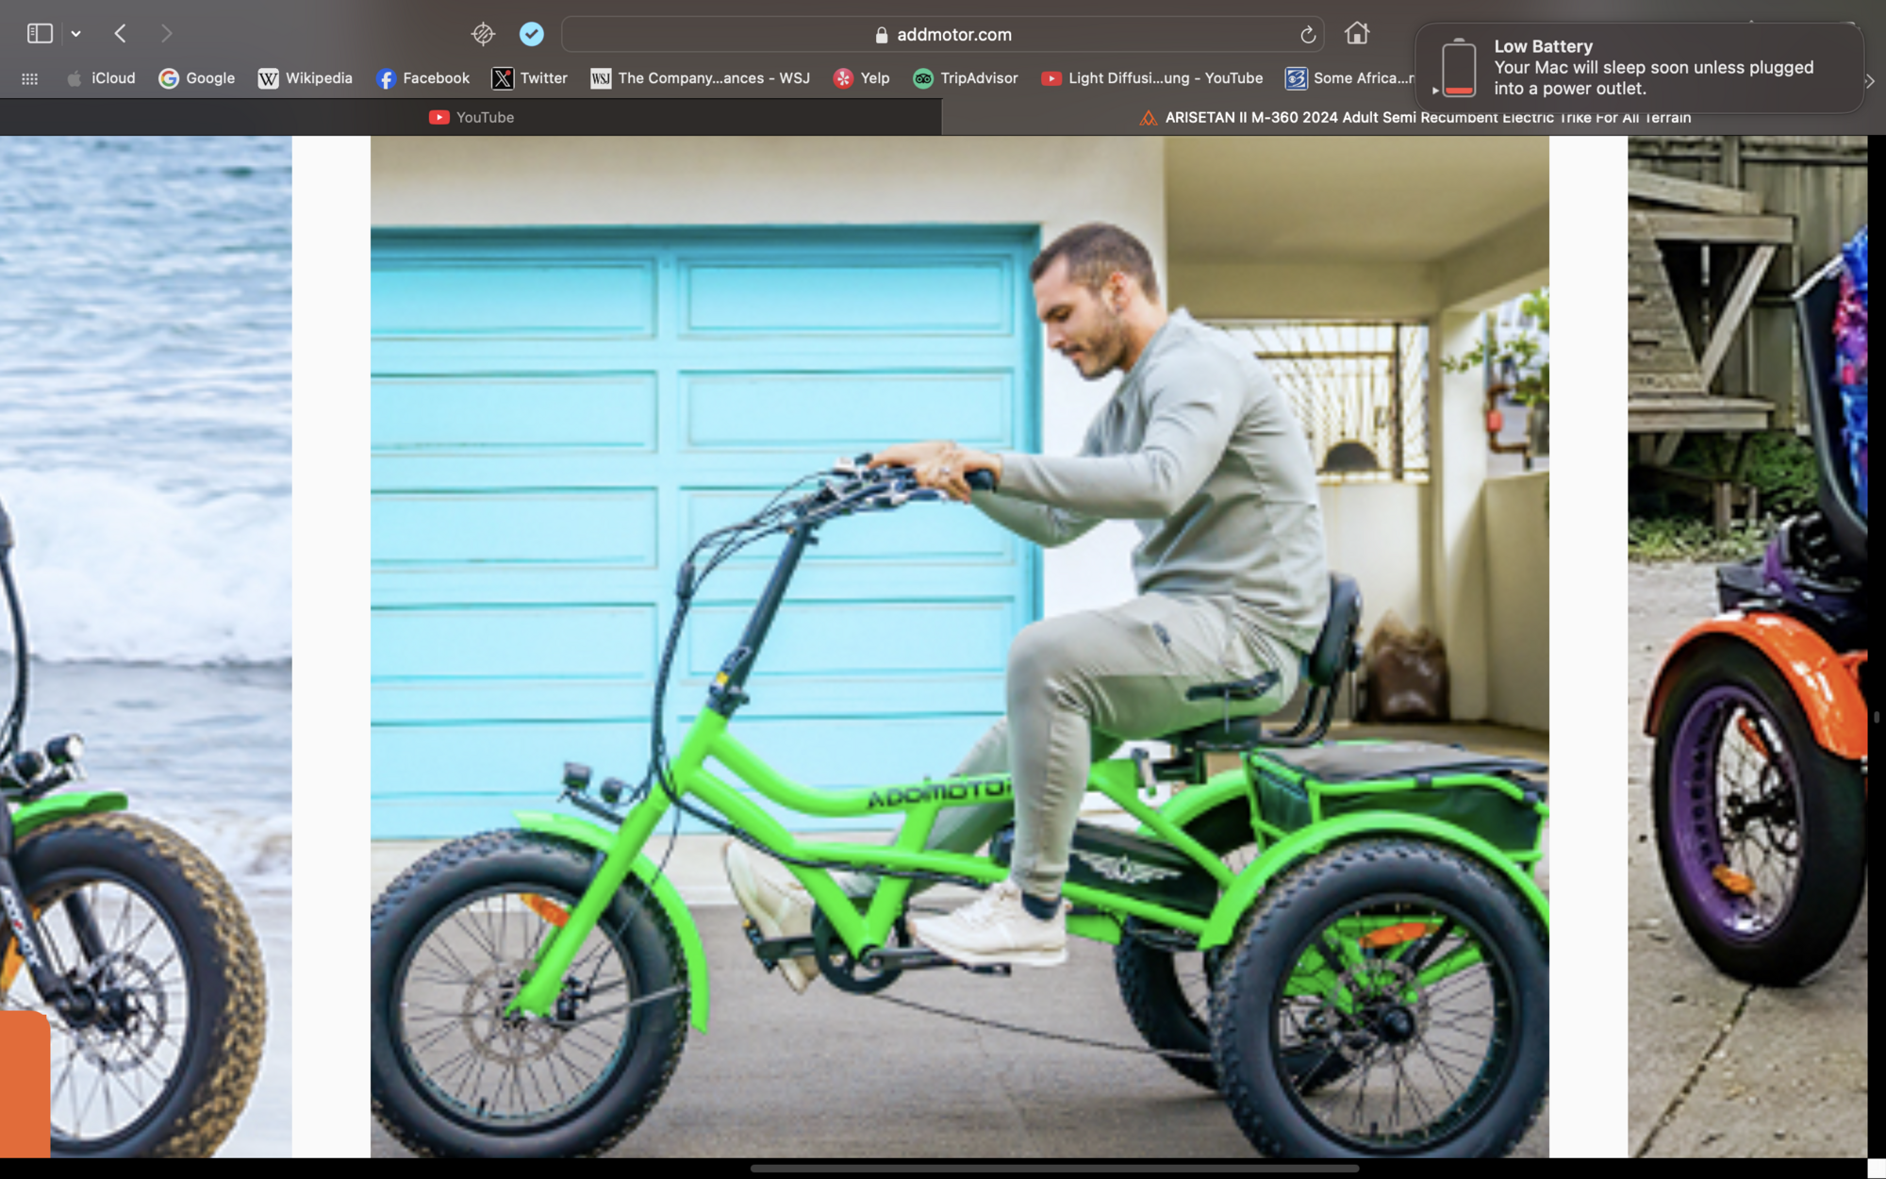Show more bookmarks with the overflow chevron

1870,81
